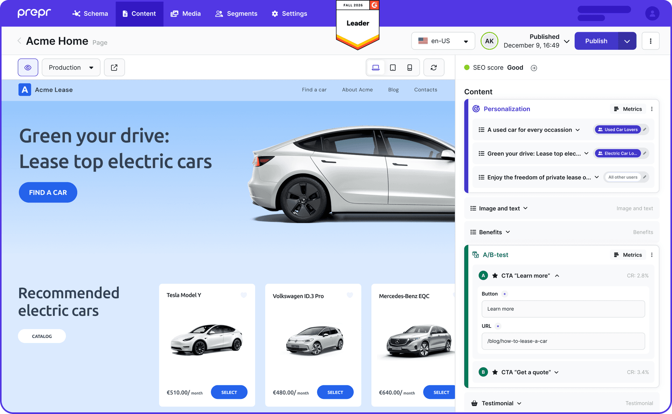Favorite the Volkswagen ID.3 Pro heart
The image size is (672, 414).
point(350,295)
